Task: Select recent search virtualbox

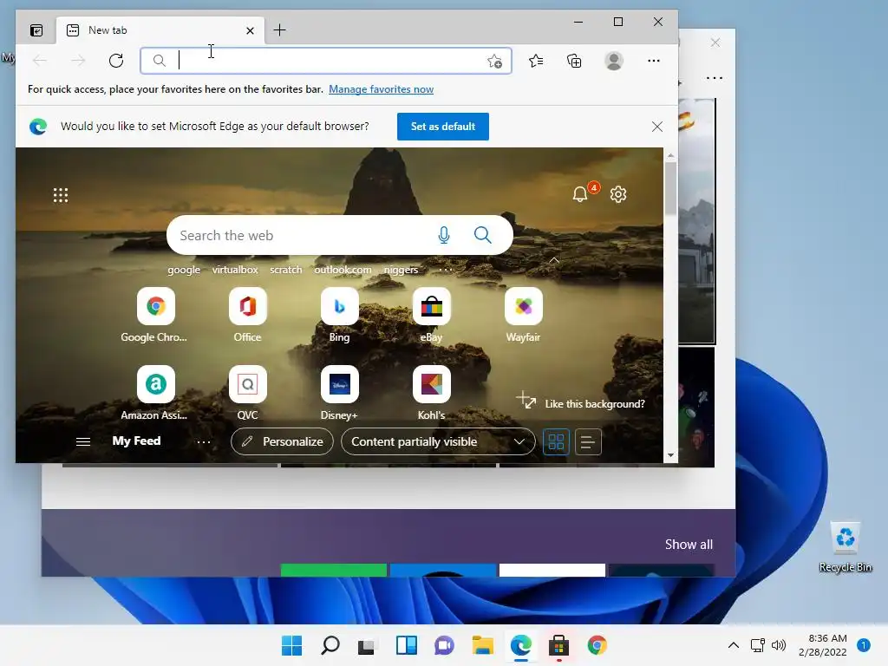Action: [235, 271]
